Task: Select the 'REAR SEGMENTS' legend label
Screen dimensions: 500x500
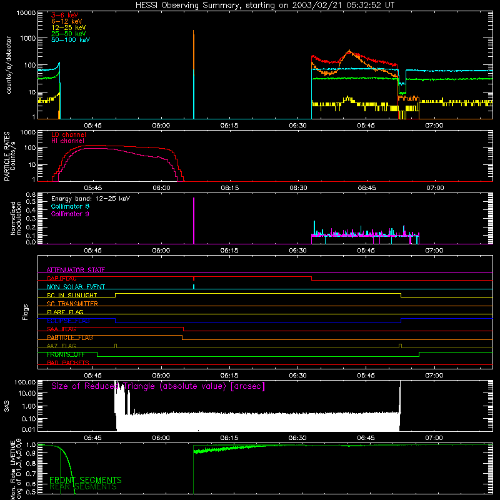Action: pyautogui.click(x=83, y=487)
